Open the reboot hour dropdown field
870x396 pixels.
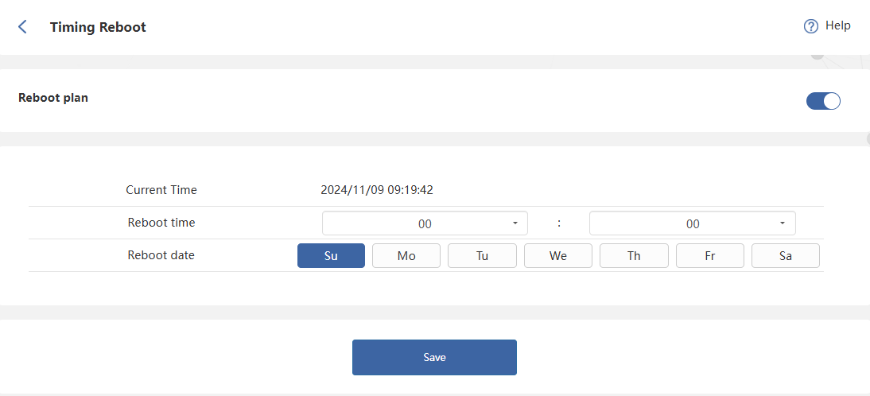coord(424,223)
